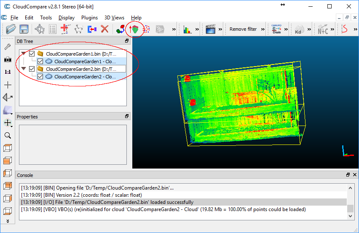Click the 1:1 zoom icon

[x=8, y=72]
